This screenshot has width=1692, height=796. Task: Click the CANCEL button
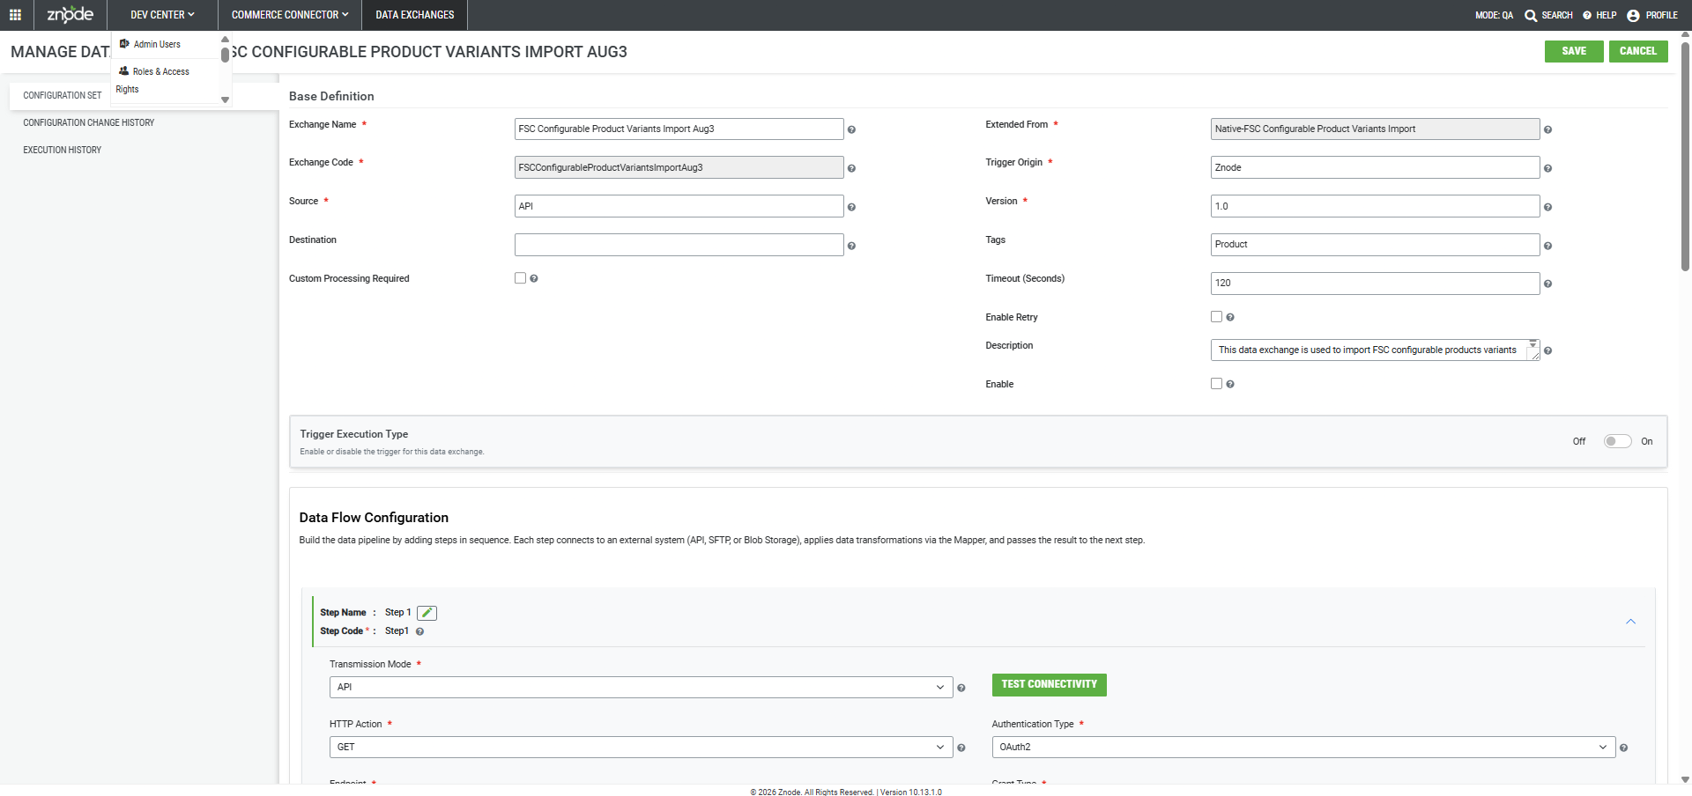pos(1638,51)
